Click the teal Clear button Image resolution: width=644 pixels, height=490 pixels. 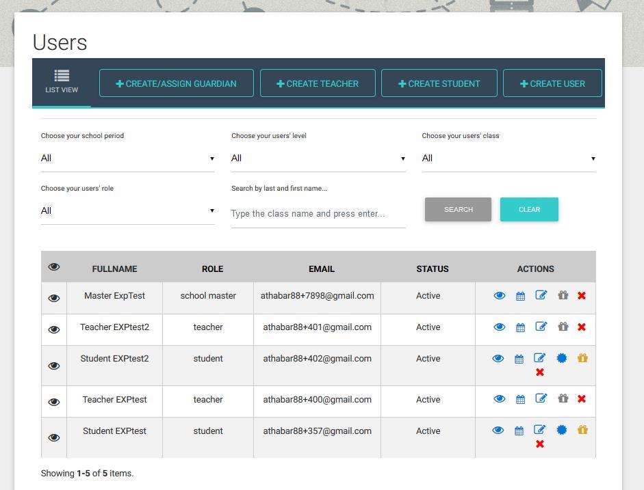[x=529, y=210]
